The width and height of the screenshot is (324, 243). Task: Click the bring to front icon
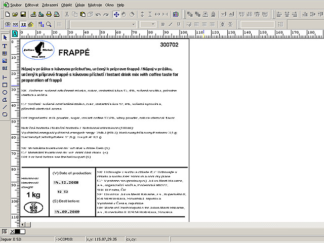(x=190, y=14)
